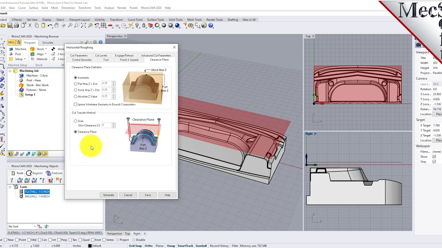Click the Post processor icon
This screenshot has height=248, width=442.
coord(11,54)
